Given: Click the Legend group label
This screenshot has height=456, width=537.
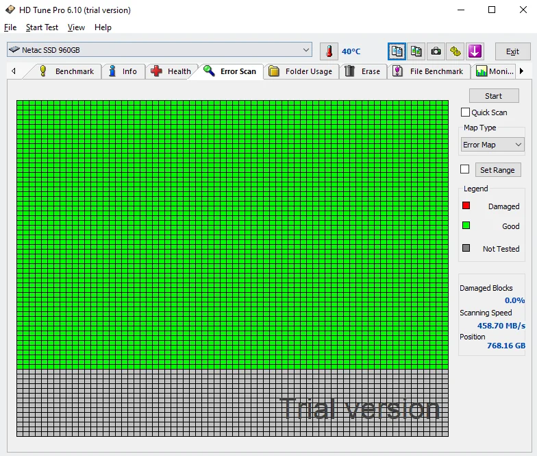Looking at the screenshot, I should (475, 189).
